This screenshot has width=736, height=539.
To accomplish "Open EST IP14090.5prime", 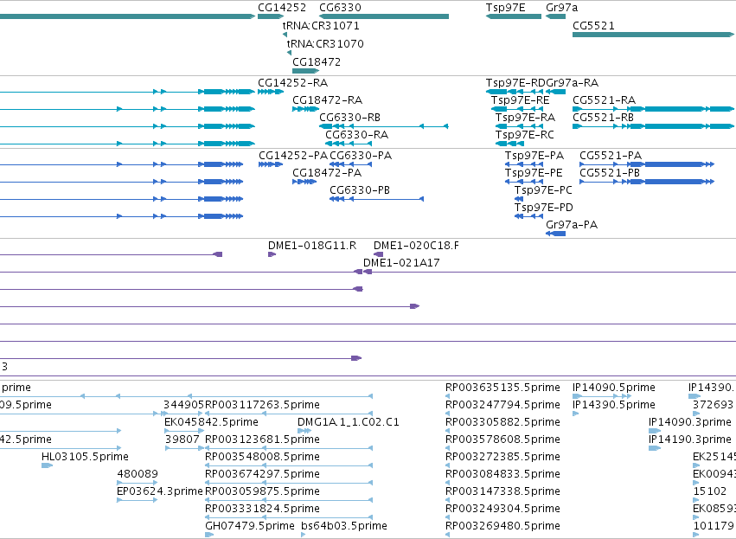I will click(614, 388).
